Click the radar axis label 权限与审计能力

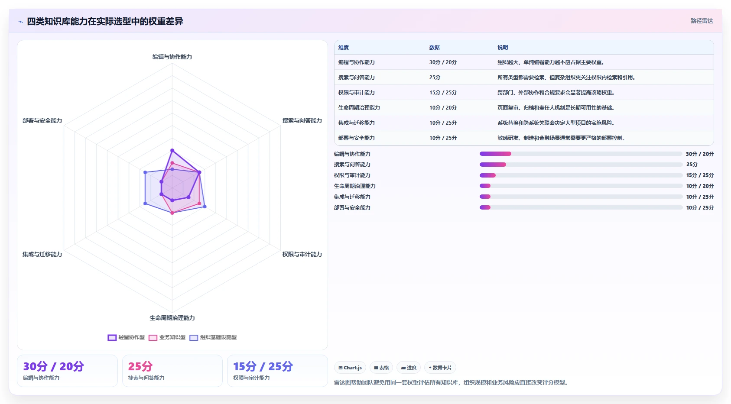pyautogui.click(x=302, y=254)
